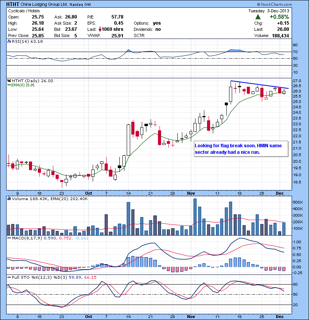Viewport: 309px width, 320px height.
Task: Select the China Lodging Group Ltd. company name
Action: 44,4
